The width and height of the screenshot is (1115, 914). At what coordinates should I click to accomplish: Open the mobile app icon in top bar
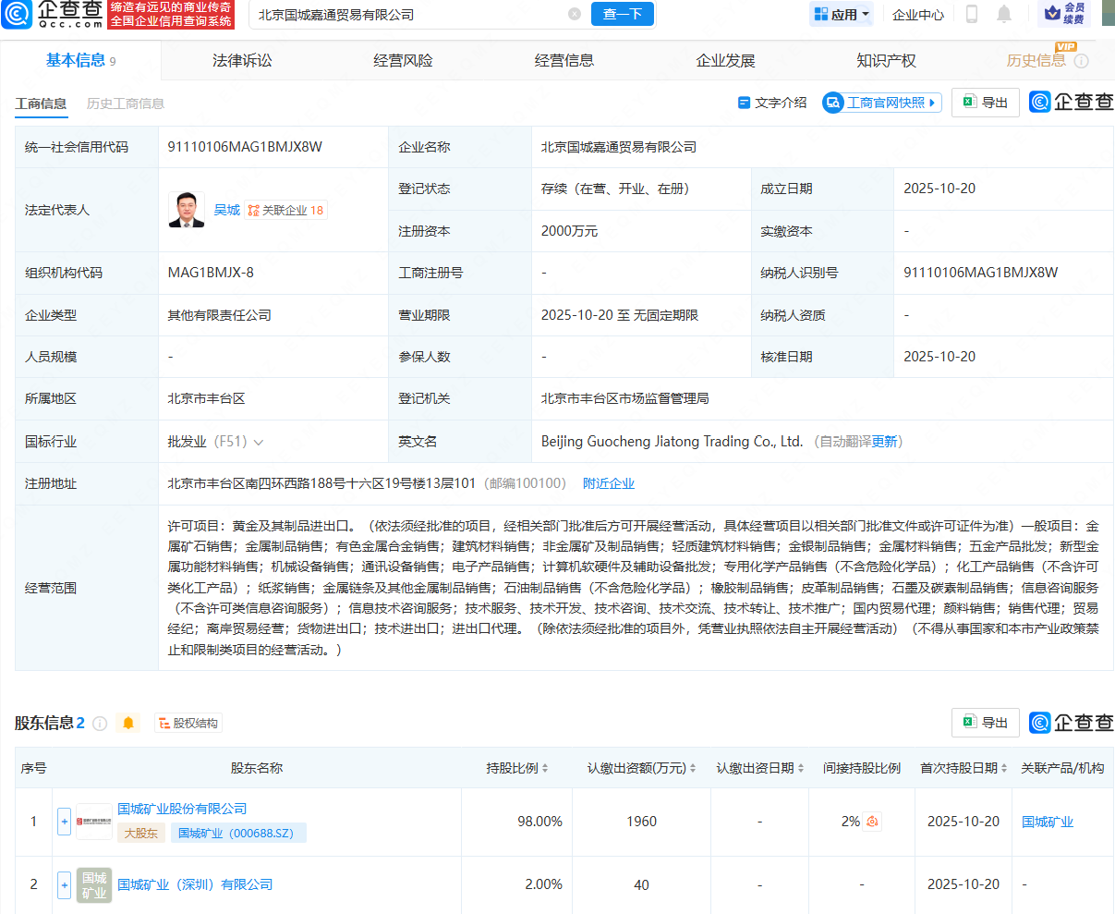(972, 15)
